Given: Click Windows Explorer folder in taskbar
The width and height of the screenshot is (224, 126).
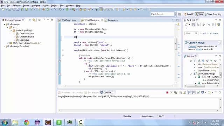Looking at the screenshot, I should coord(15,122).
